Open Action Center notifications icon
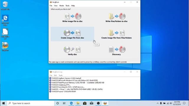Image resolution: width=189 pixels, height=106 pixels. [x=184, y=103]
